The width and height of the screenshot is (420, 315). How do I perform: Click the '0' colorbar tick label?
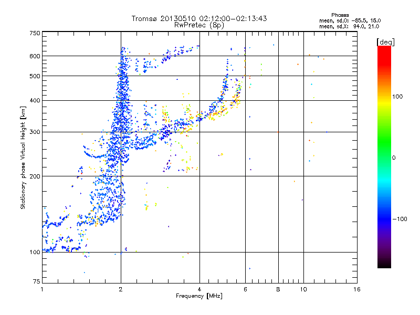point(394,158)
